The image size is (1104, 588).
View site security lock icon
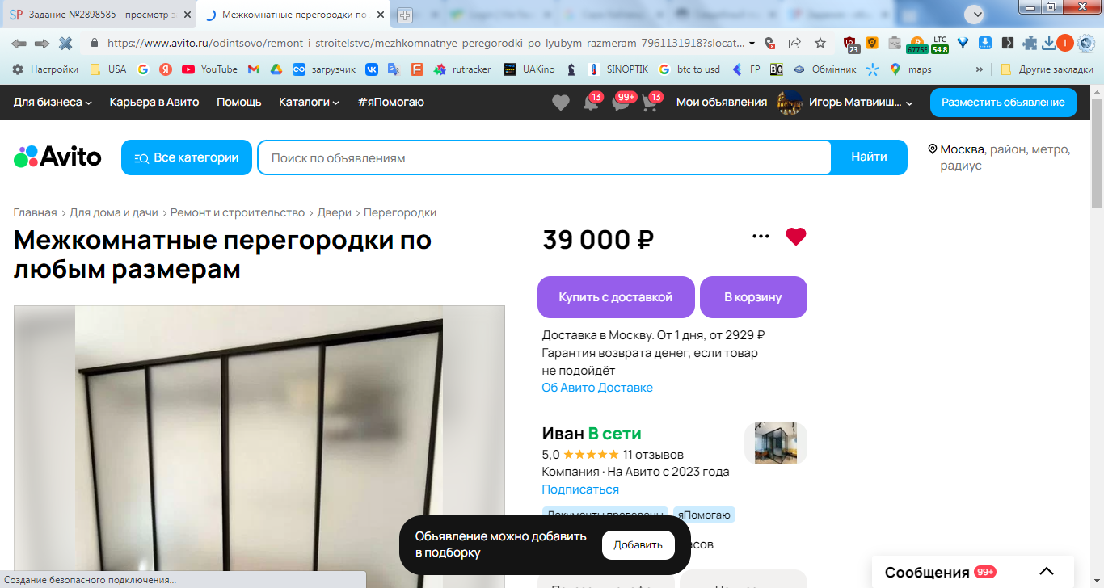click(95, 43)
